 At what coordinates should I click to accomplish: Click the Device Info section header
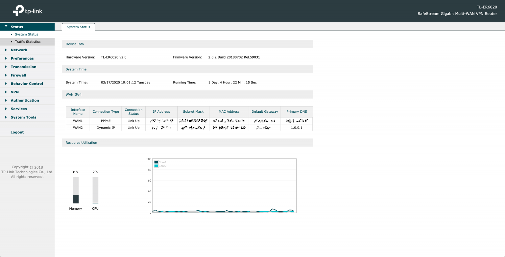pos(187,44)
